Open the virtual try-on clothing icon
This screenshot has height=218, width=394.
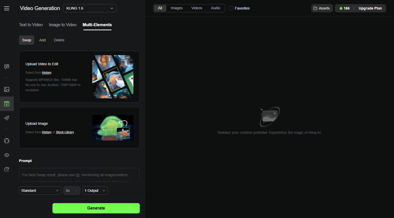point(7,141)
